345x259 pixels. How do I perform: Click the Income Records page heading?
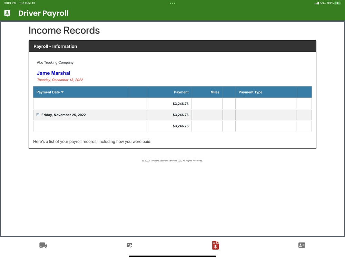pos(64,30)
